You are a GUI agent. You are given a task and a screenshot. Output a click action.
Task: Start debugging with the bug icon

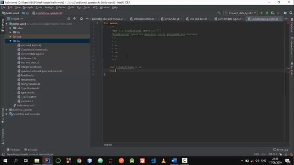267,13
